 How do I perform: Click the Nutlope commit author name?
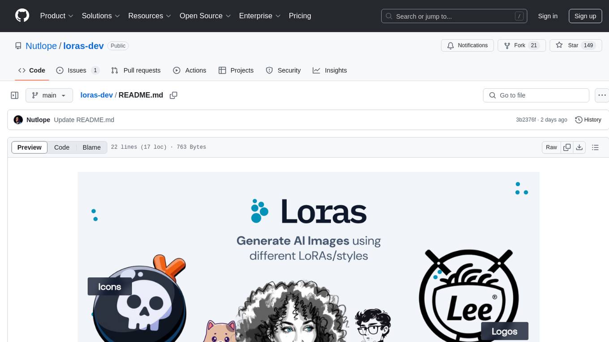click(38, 120)
